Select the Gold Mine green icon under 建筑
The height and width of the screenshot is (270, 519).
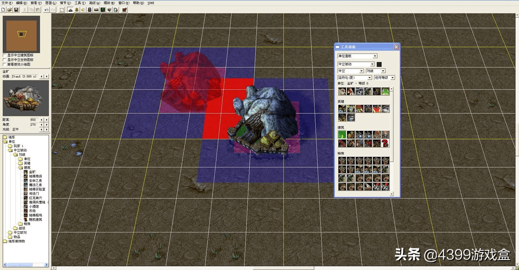[342, 134]
